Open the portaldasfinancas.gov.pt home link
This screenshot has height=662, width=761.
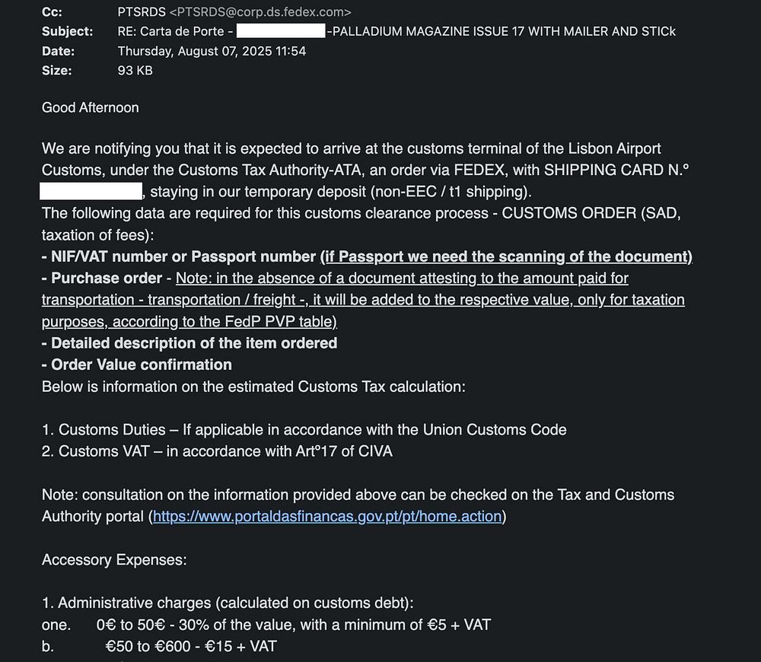(327, 517)
